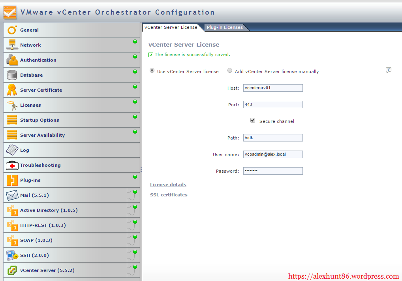Click the vCenter Server green plug-in icon
The height and width of the screenshot is (281, 402).
[12, 270]
